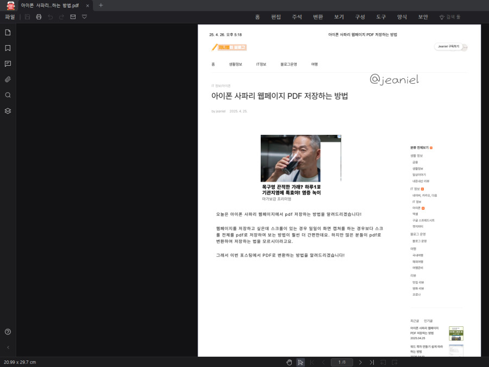This screenshot has height=367, width=489.
Task: Click the 분류 전체보기 category heading
Action: [419, 147]
